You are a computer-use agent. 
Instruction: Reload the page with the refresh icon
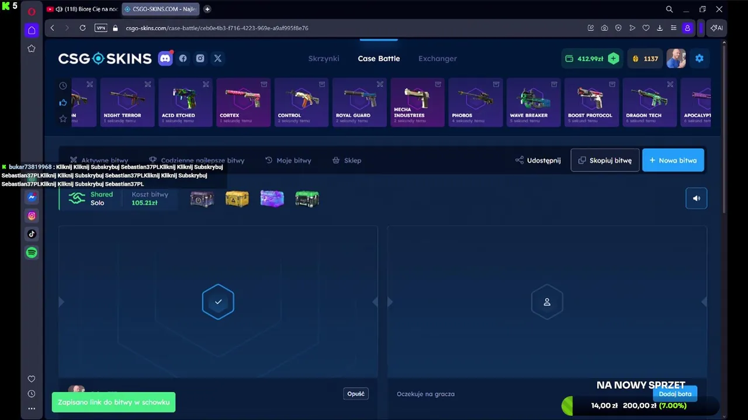(82, 28)
